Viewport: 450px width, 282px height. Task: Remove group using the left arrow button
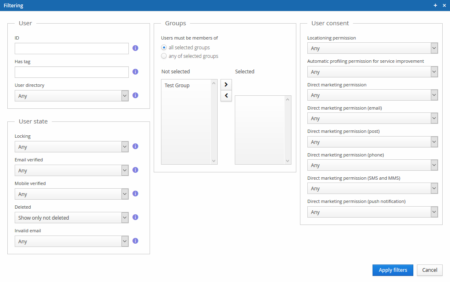pos(226,96)
